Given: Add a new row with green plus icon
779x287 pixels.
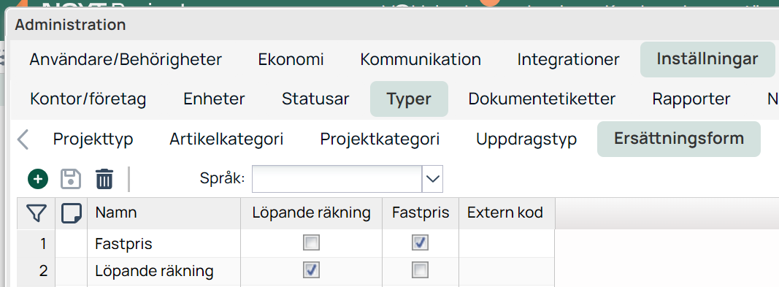Looking at the screenshot, I should pos(38,179).
